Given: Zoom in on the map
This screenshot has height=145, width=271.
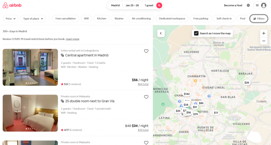Looking at the screenshot, I should pos(264,33).
